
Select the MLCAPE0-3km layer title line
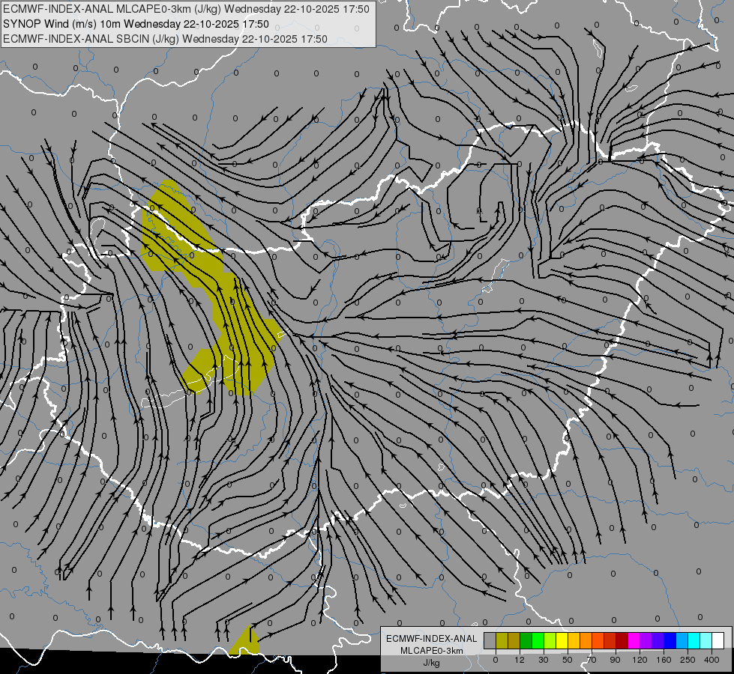(x=186, y=9)
